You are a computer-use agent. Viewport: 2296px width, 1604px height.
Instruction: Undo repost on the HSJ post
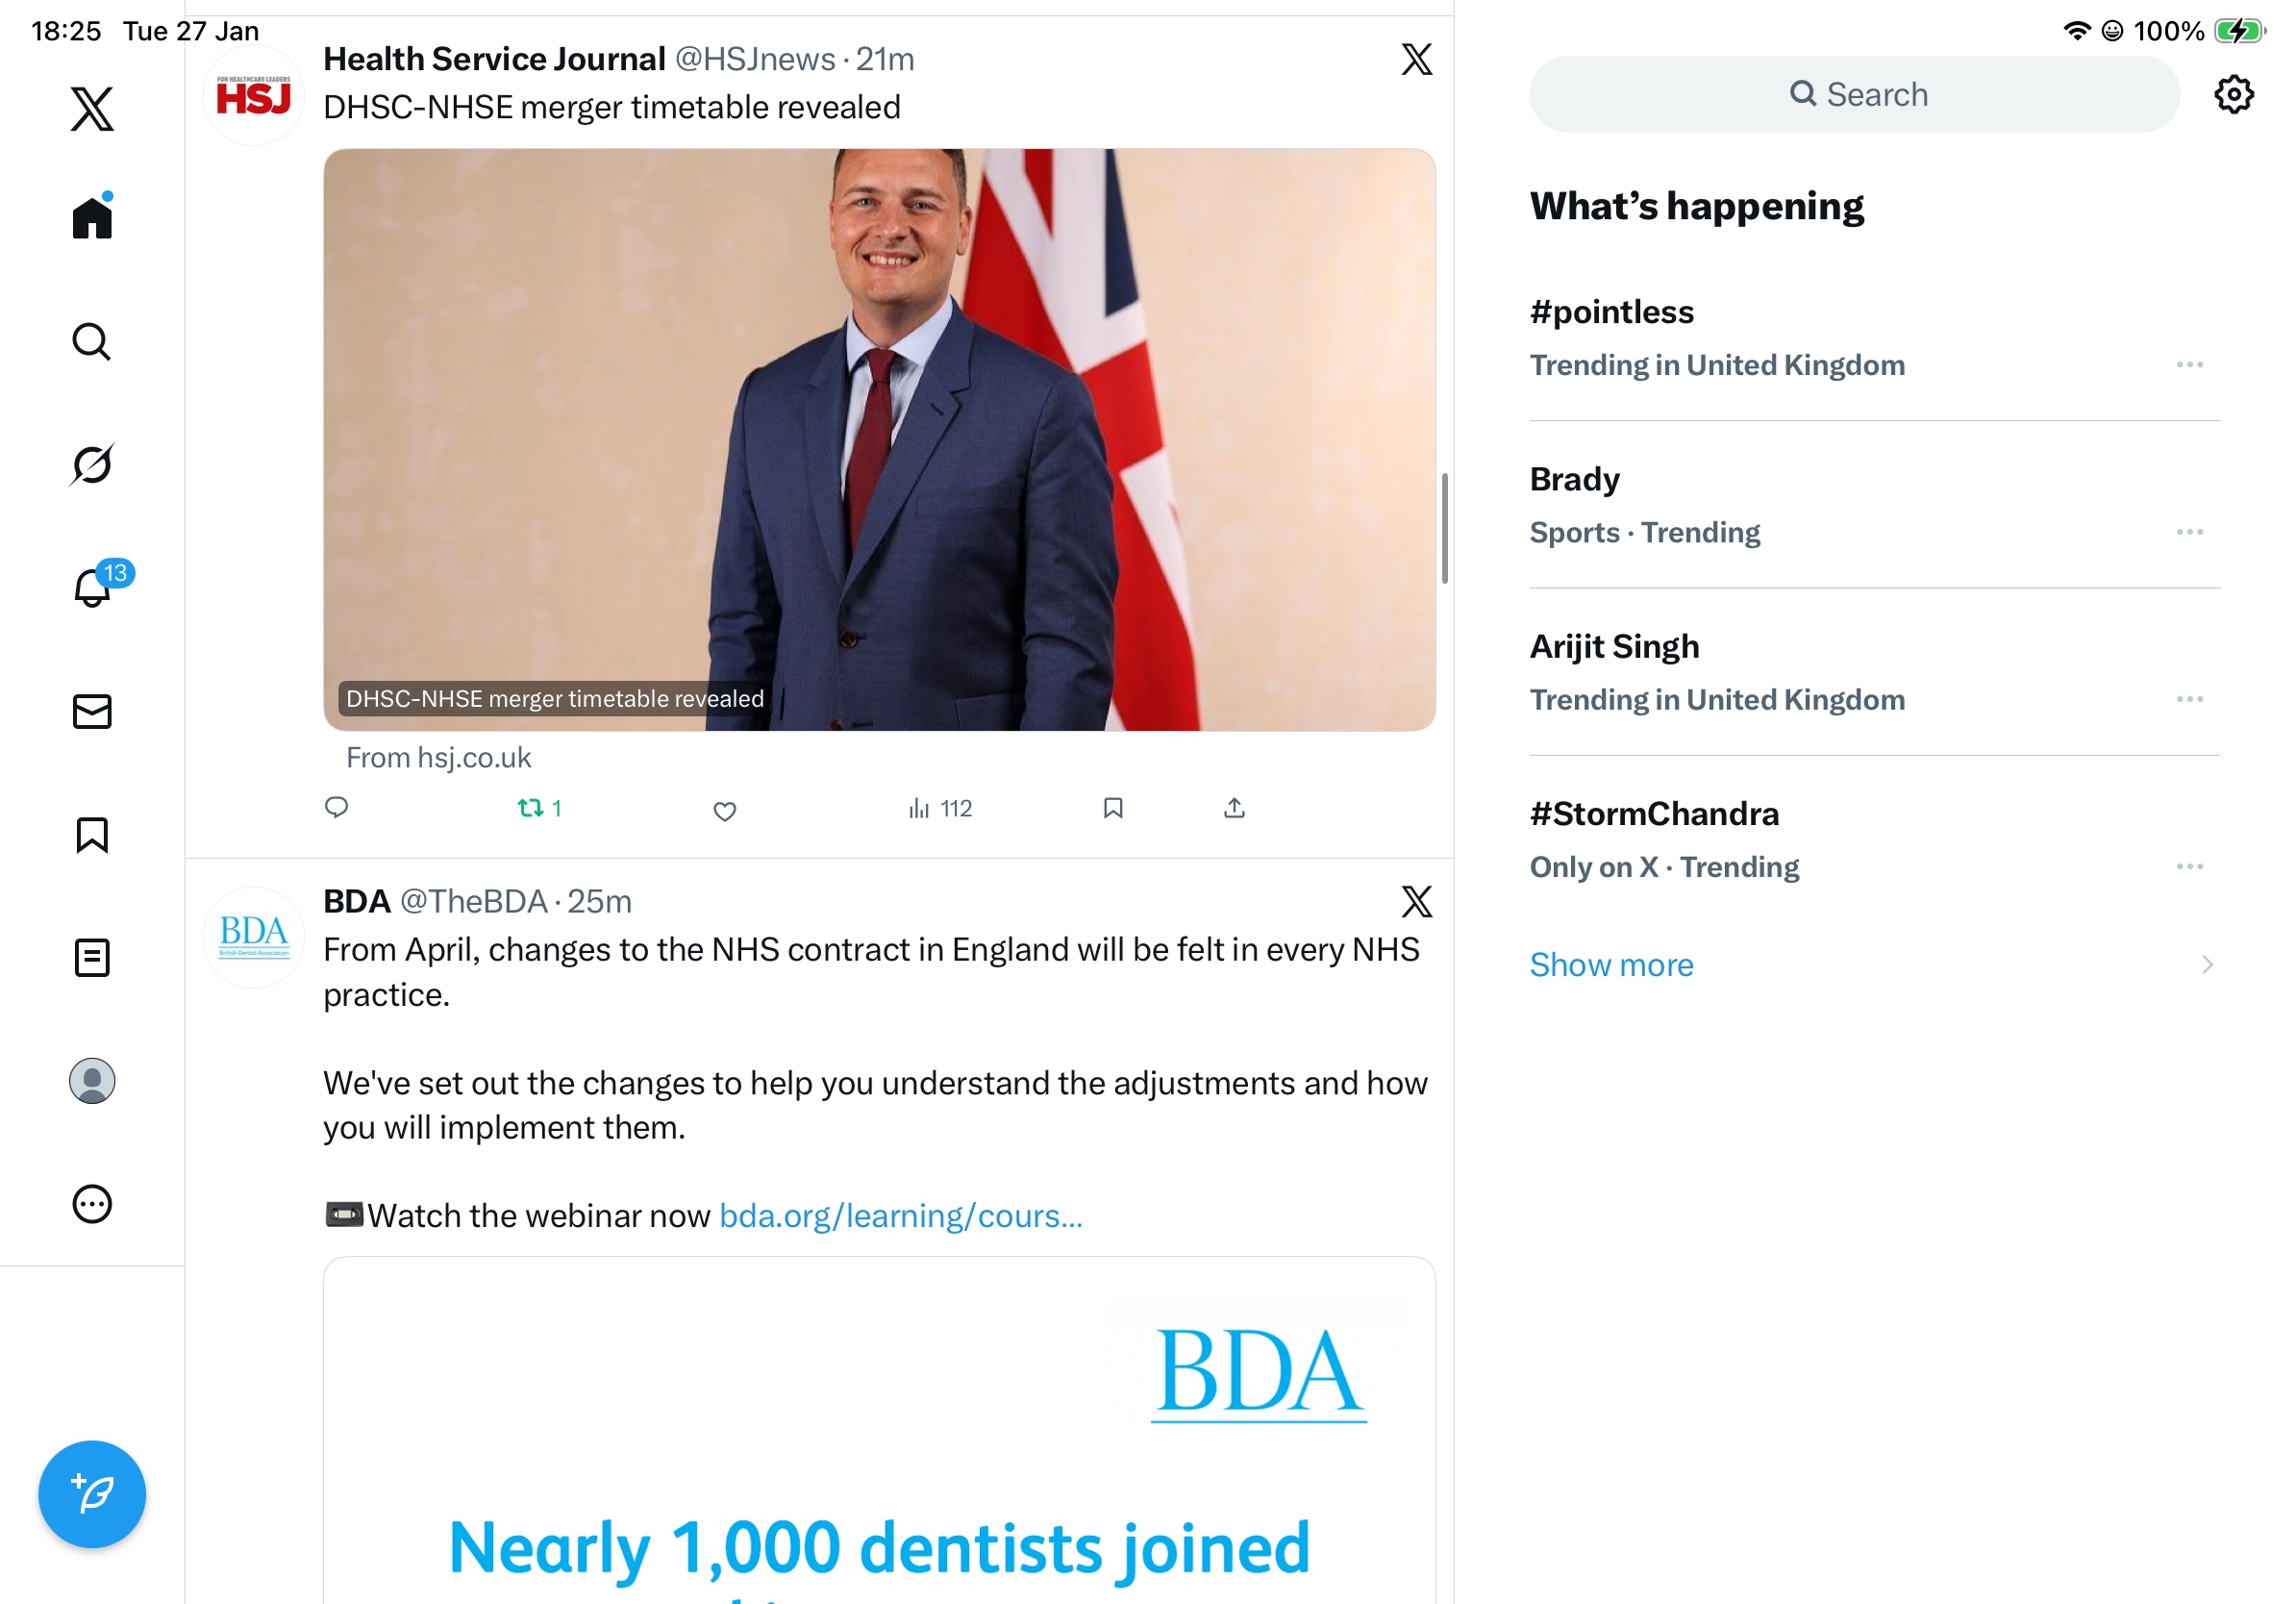530,808
